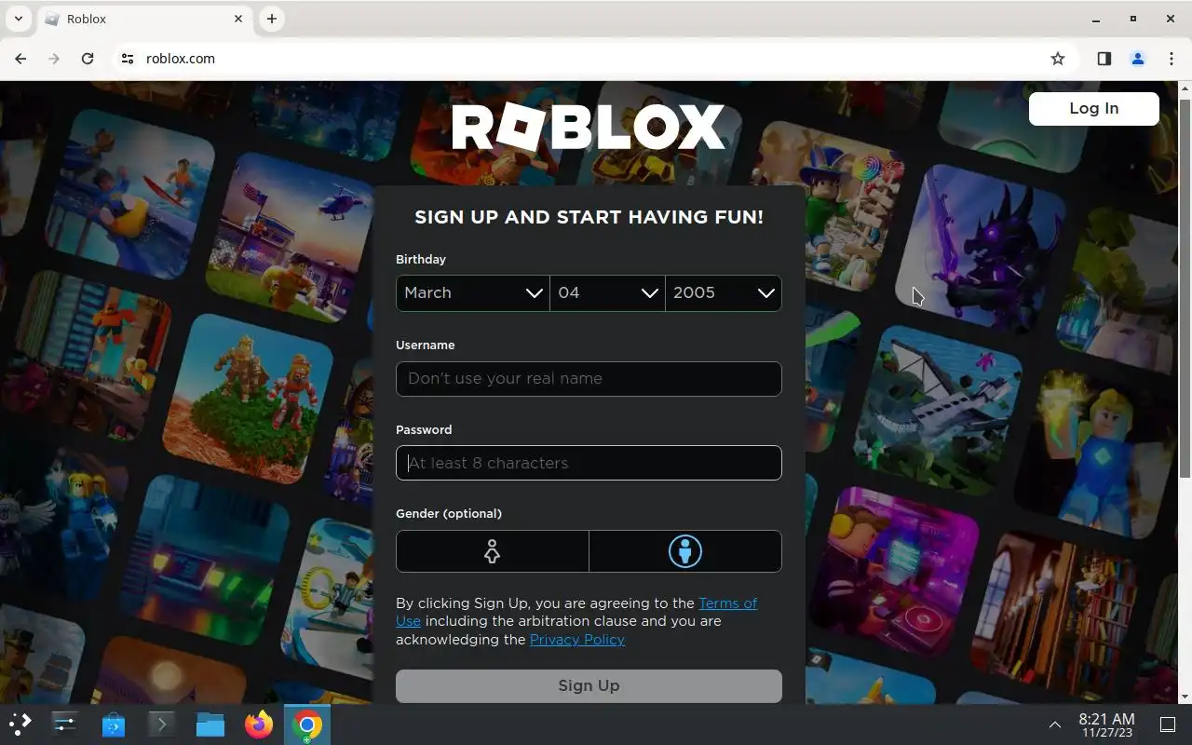Focus the Password input field
Image resolution: width=1192 pixels, height=745 pixels.
[x=589, y=463]
